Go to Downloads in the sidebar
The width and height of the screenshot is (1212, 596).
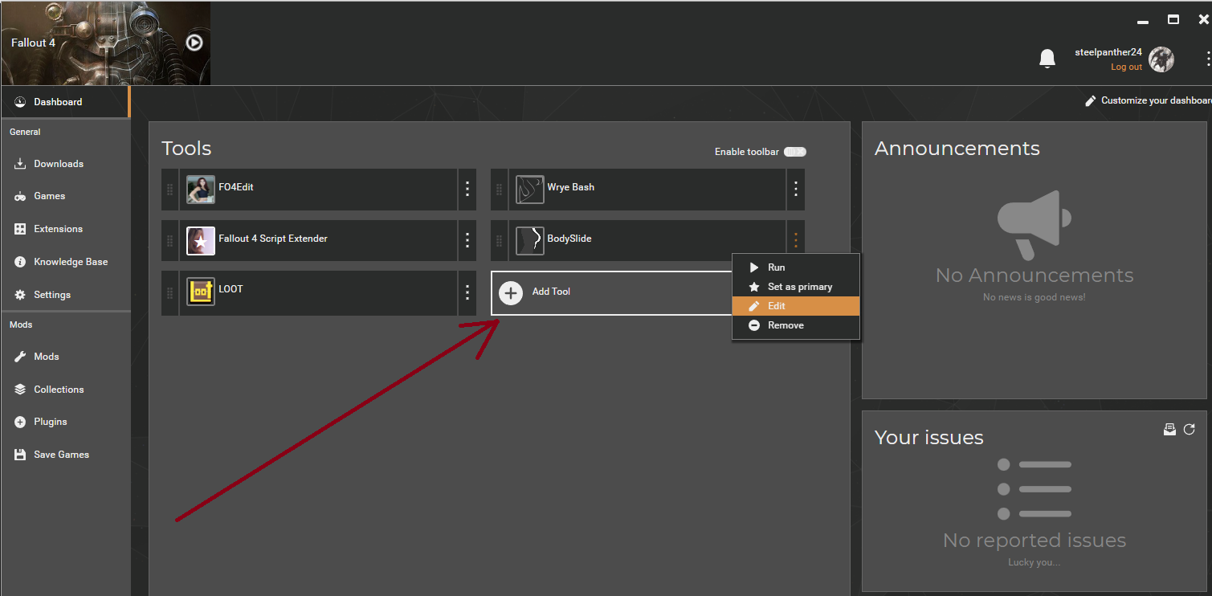65,164
